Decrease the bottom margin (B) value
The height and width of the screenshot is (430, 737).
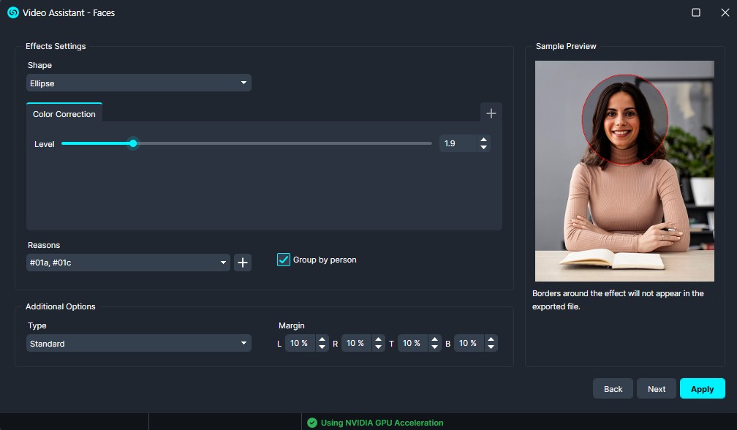(x=491, y=347)
